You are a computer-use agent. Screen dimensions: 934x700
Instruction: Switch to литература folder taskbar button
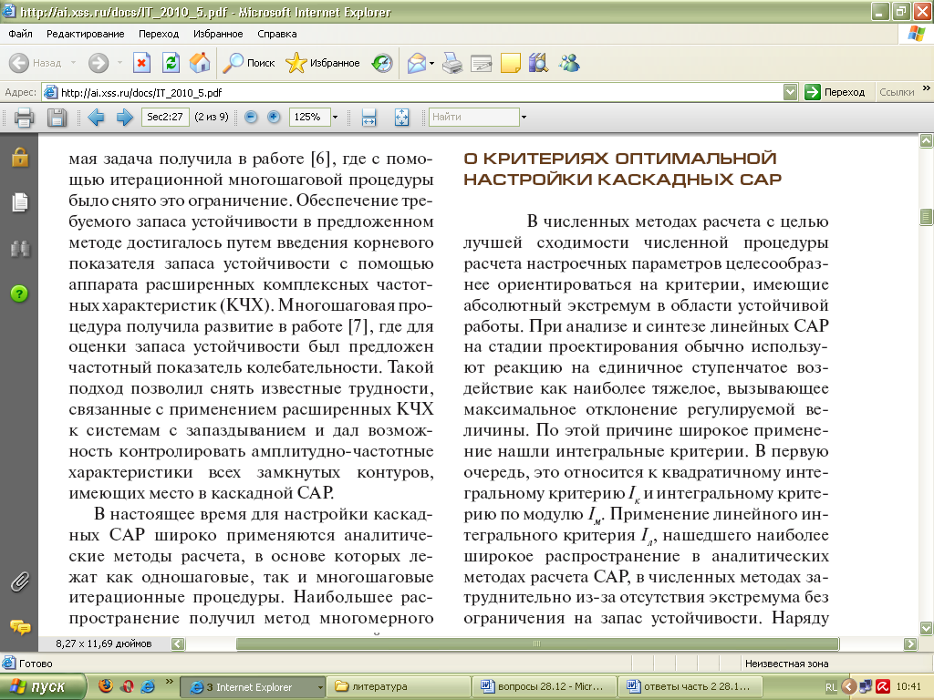click(x=397, y=687)
